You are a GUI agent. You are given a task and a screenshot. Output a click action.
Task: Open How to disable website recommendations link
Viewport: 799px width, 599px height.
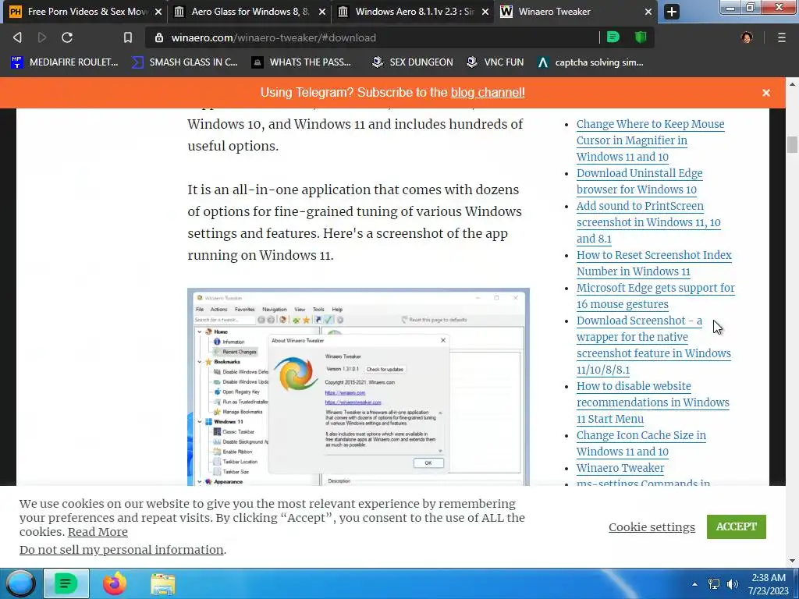coord(653,402)
